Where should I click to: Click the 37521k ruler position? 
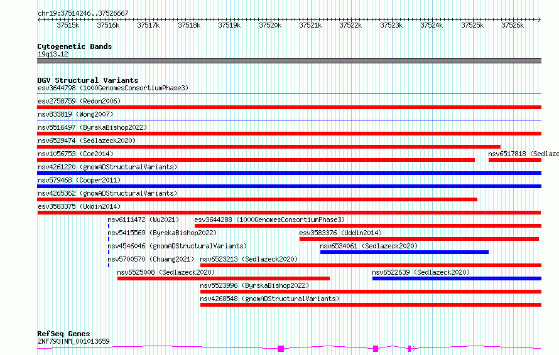(x=310, y=25)
